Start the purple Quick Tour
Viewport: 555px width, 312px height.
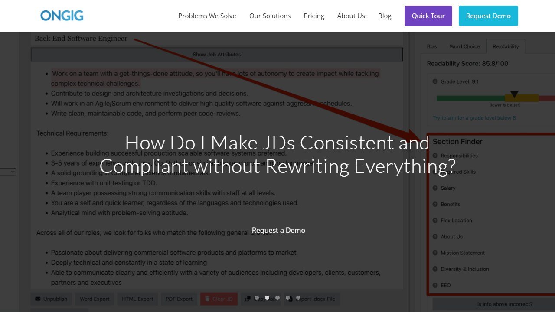pyautogui.click(x=428, y=16)
